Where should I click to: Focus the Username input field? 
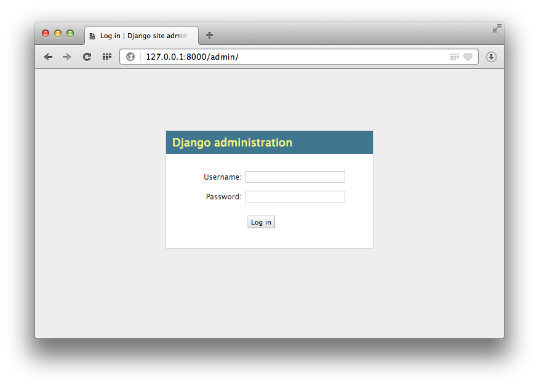pyautogui.click(x=295, y=177)
